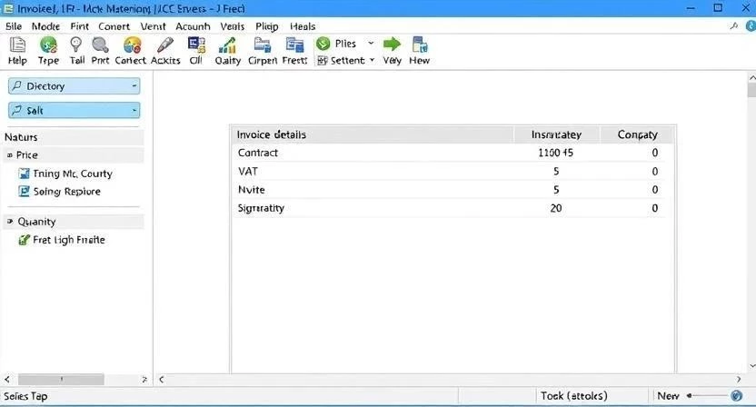Open the Pliqp menu
The image size is (756, 407).
click(267, 26)
